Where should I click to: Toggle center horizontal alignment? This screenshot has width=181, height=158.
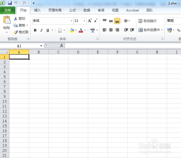click(111, 30)
